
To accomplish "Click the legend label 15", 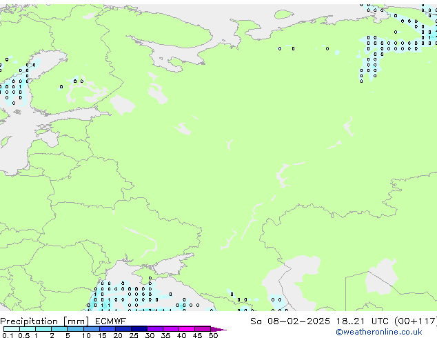I will (102, 335).
